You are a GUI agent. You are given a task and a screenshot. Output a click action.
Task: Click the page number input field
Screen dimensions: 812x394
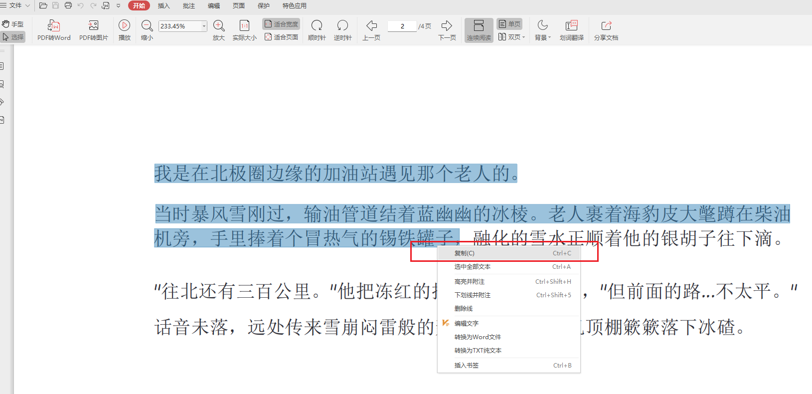402,26
